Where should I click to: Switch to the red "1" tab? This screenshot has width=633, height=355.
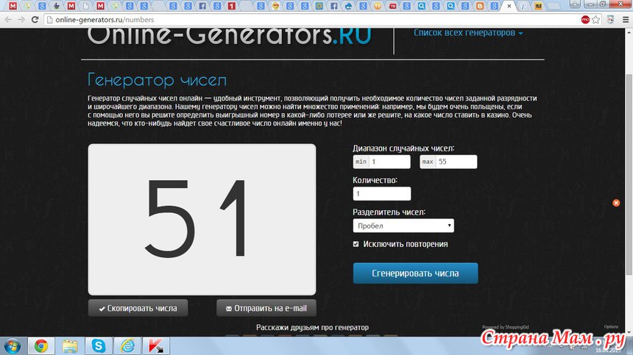[x=231, y=6]
